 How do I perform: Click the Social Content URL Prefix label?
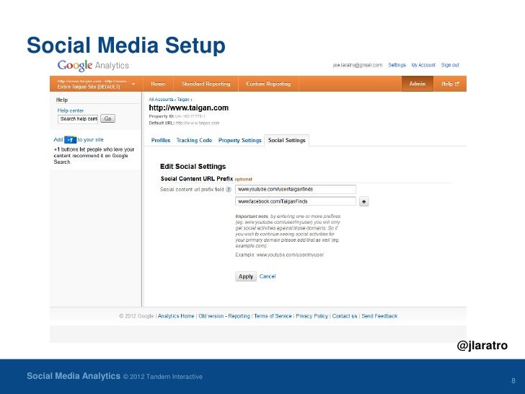197,178
